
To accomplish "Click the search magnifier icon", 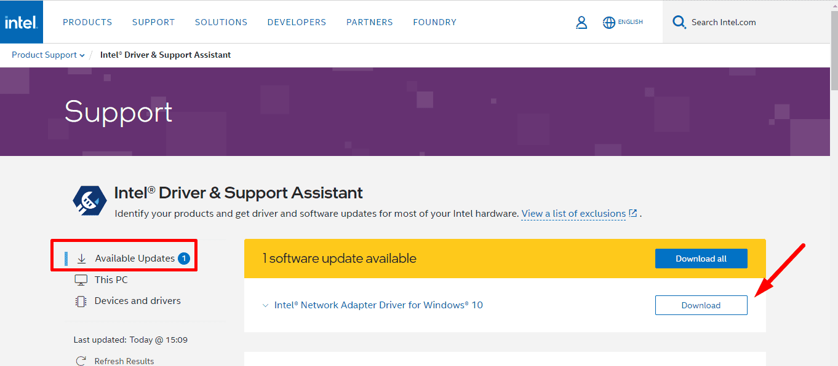I will (x=679, y=23).
